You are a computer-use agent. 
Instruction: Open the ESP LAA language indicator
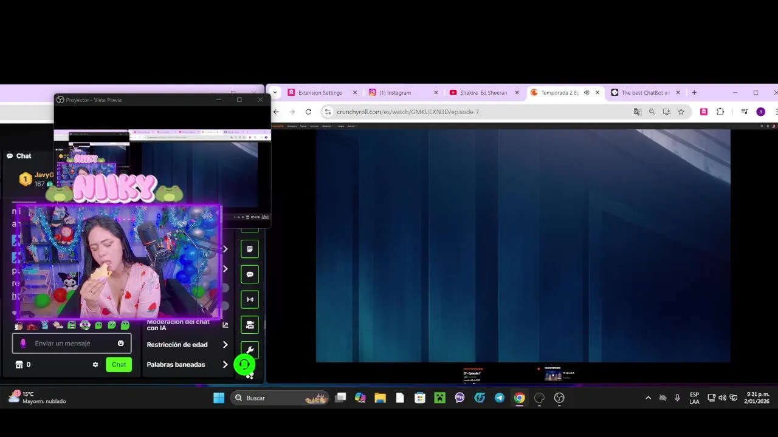[x=694, y=398]
